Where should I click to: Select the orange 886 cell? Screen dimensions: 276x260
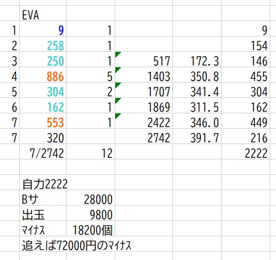pyautogui.click(x=43, y=76)
